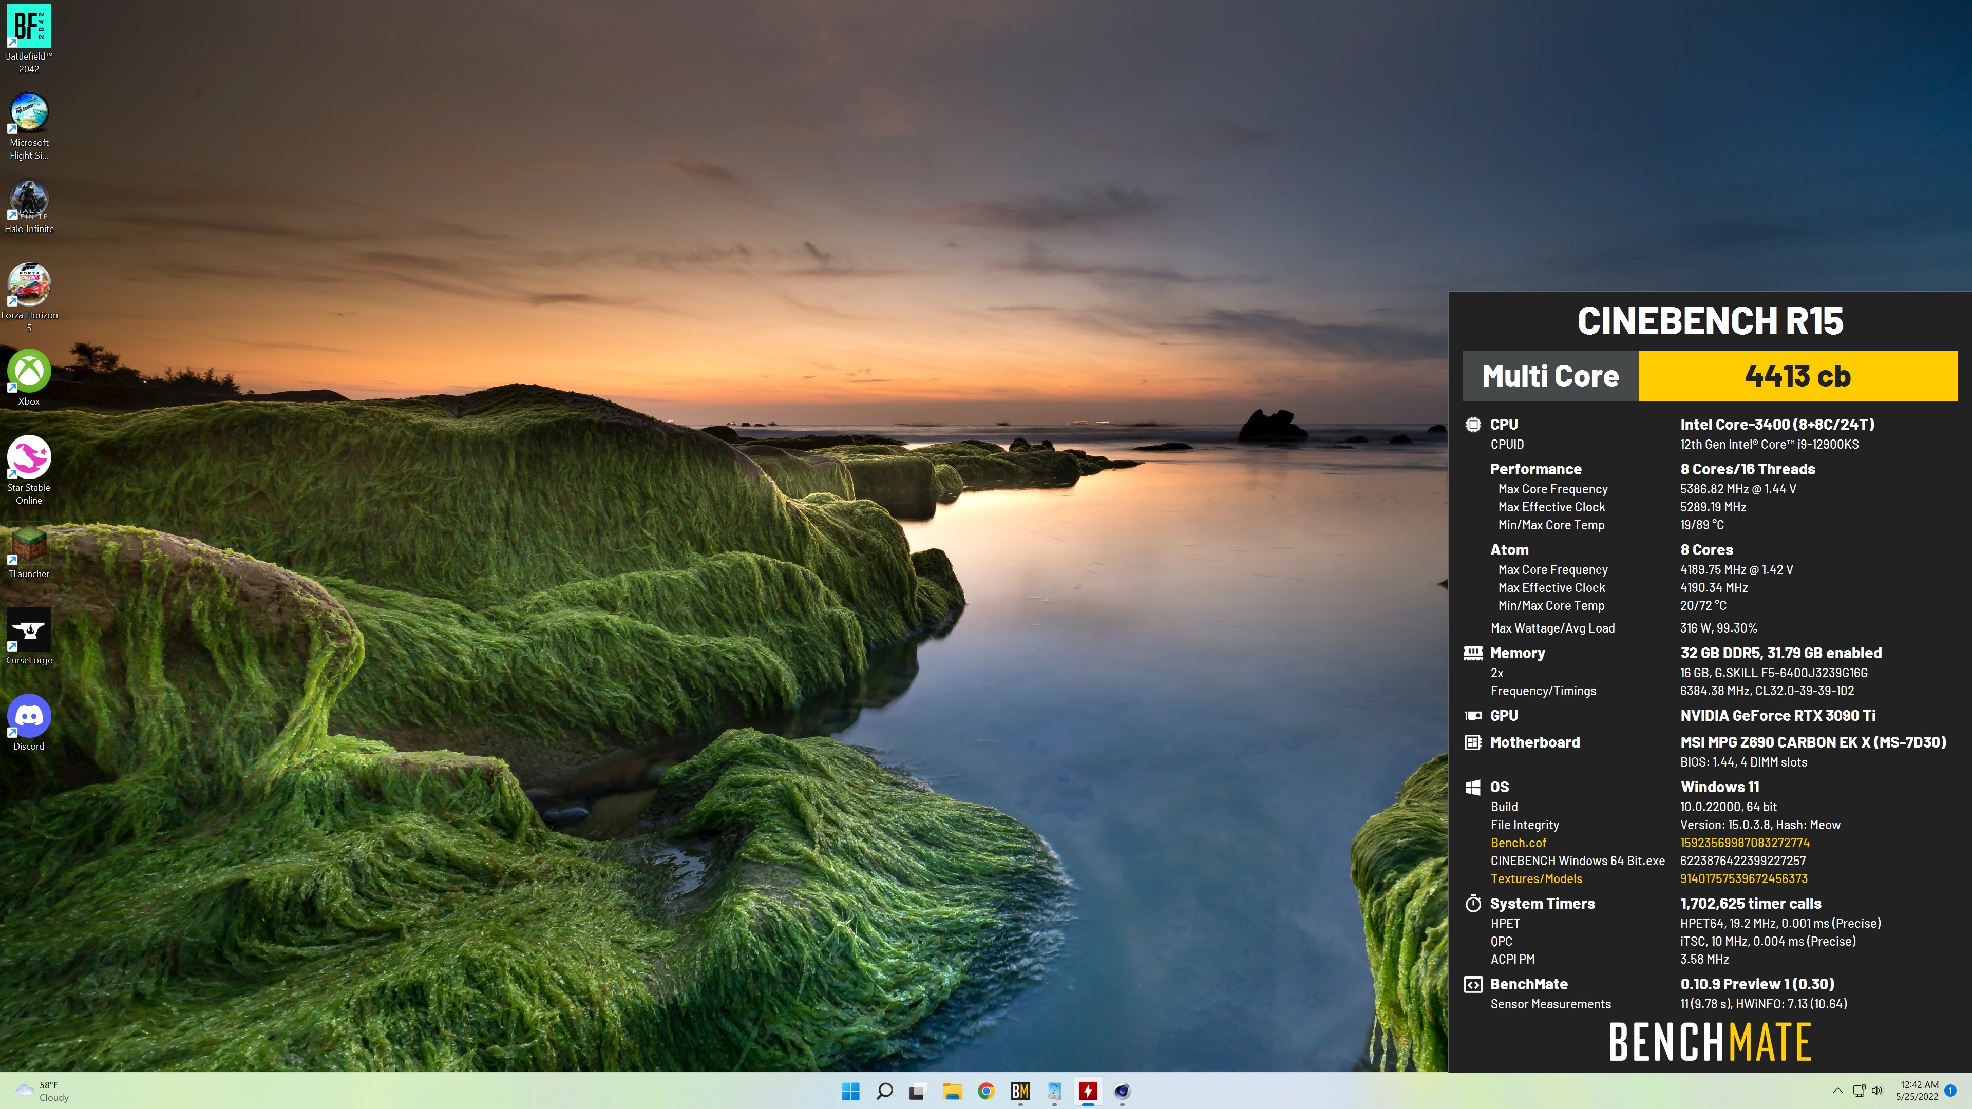The height and width of the screenshot is (1109, 1972).
Task: Select the CurseForge desktop shortcut
Action: point(29,637)
